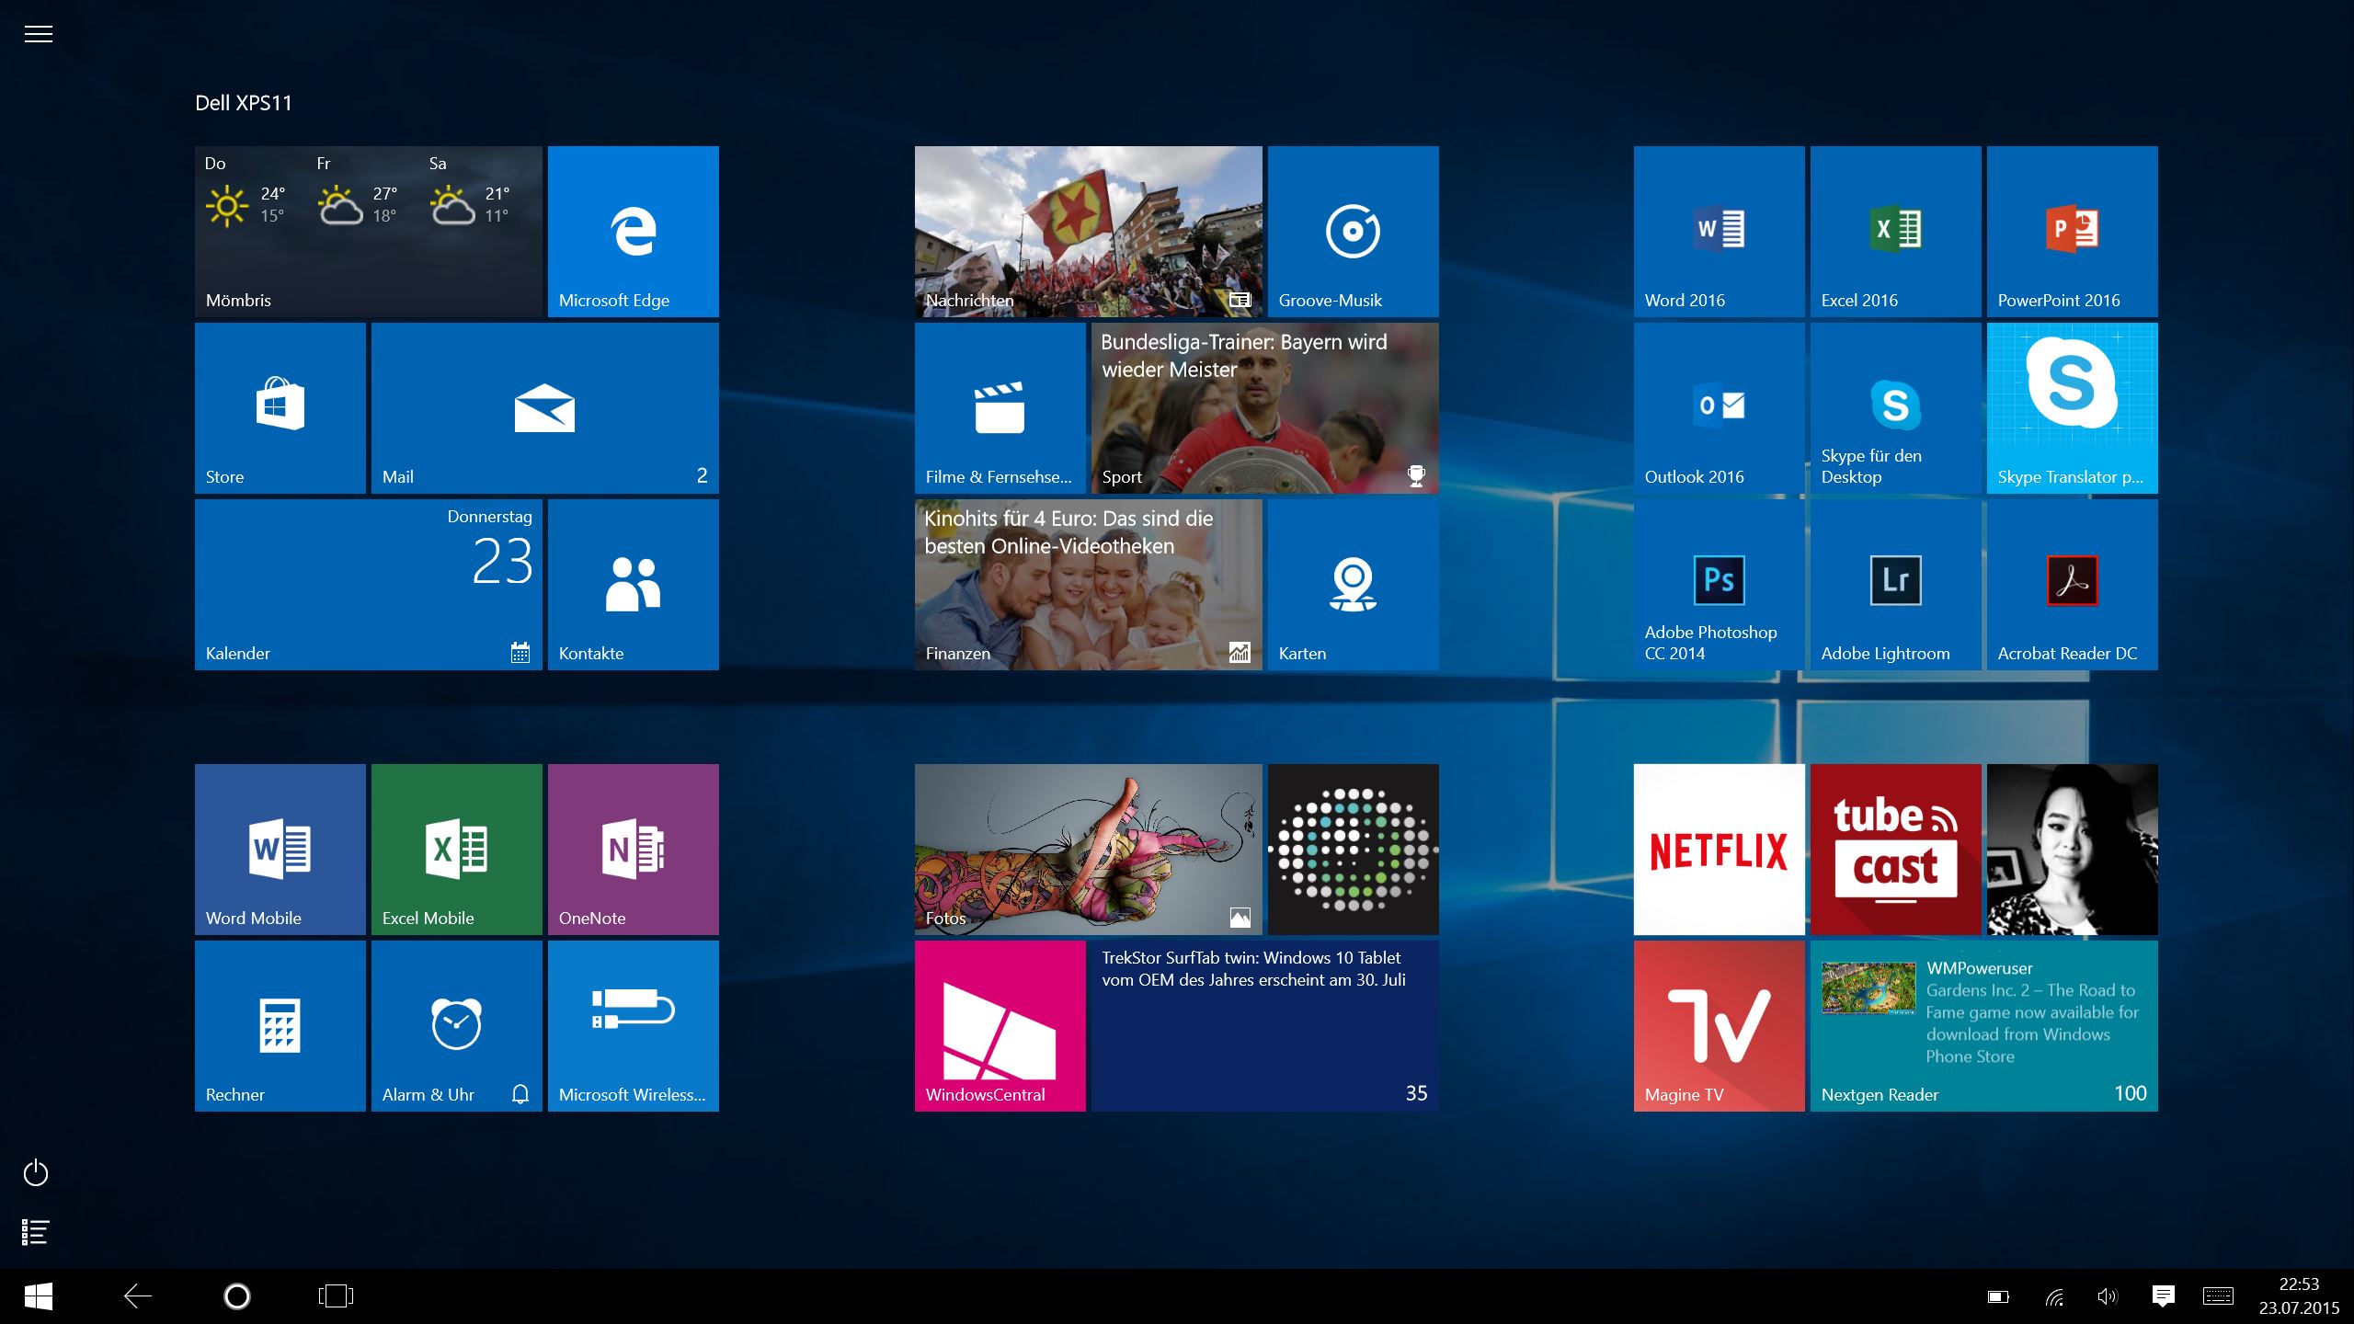Screen dimensions: 2354x1324
Task: Launch the Store app tile
Action: click(280, 407)
